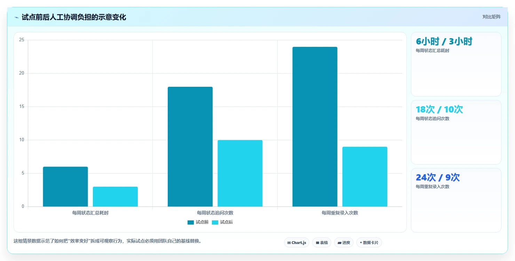The width and height of the screenshot is (515, 261).
Task: Click the light cyan 试点后 legend swatch
Action: click(x=215, y=222)
